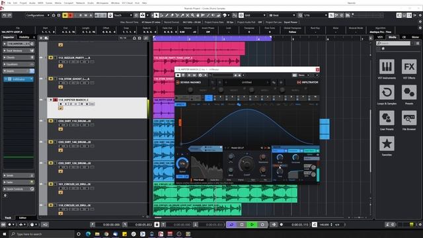Toggle global Mute M button in toolbar
This screenshot has height=238, width=423.
(65, 15)
